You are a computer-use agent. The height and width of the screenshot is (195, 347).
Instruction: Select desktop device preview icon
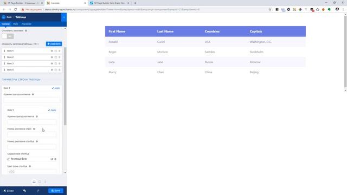click(34, 182)
